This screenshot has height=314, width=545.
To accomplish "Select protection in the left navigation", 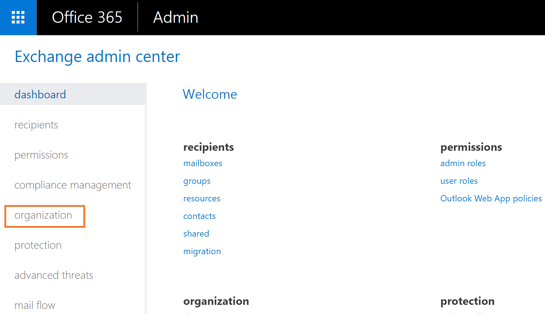I will tap(38, 245).
